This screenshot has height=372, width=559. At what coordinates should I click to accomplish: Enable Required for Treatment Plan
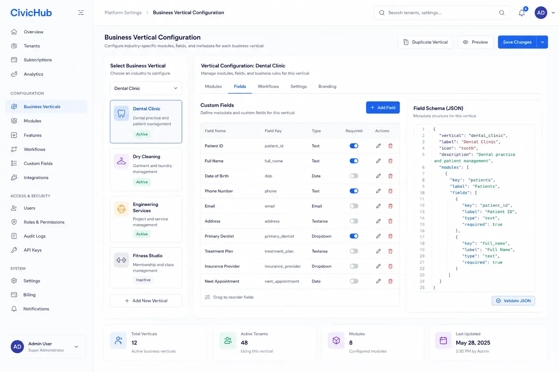(354, 251)
